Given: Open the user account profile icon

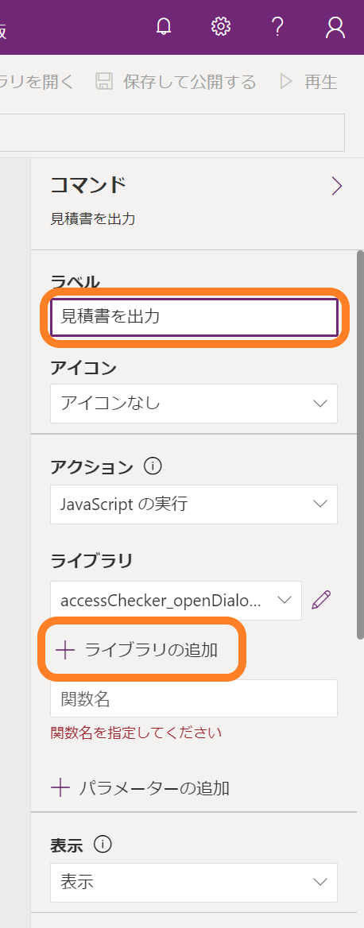Looking at the screenshot, I should pos(335,27).
